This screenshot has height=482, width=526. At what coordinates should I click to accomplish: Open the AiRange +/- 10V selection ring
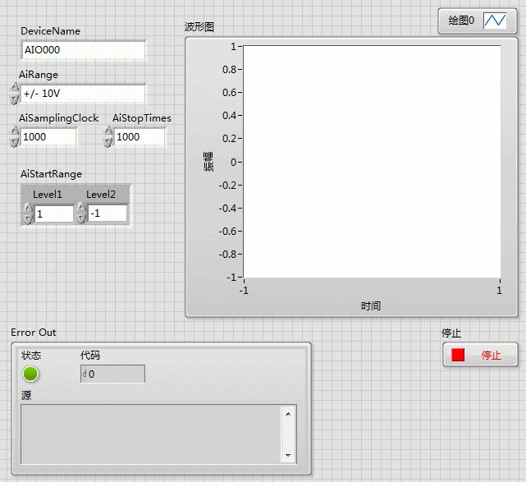click(83, 94)
